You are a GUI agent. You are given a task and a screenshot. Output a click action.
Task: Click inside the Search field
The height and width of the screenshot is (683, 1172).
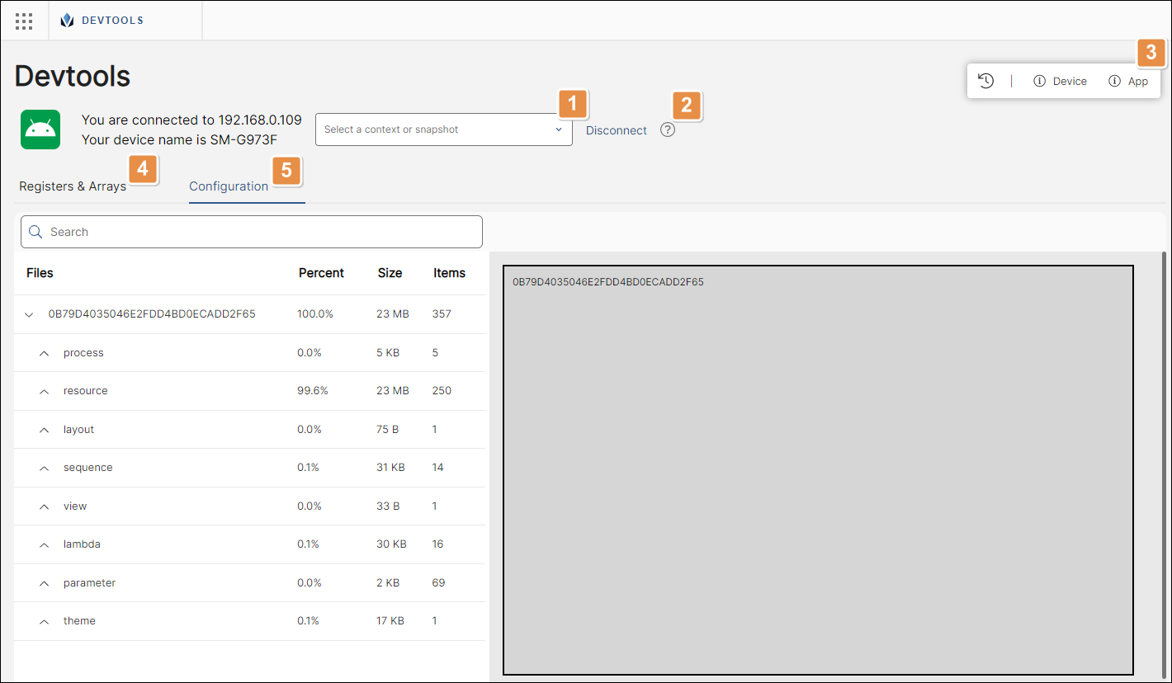click(165, 232)
